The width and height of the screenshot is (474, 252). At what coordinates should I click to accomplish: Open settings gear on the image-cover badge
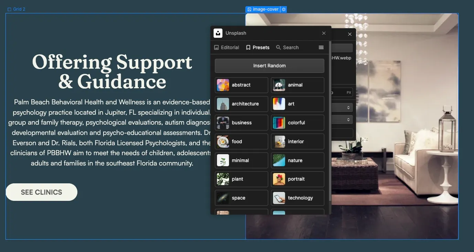(x=283, y=9)
